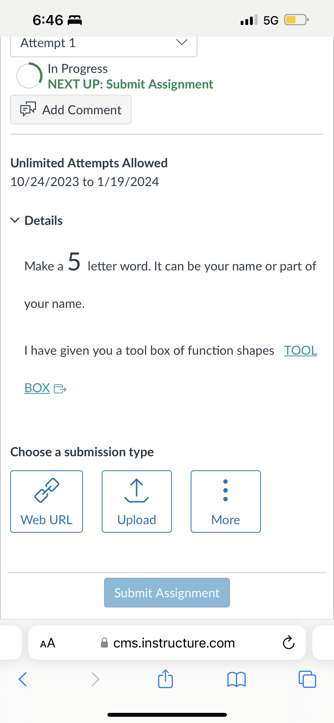Show open tabs overview icon
Viewport: 334px width, 723px height.
307,679
